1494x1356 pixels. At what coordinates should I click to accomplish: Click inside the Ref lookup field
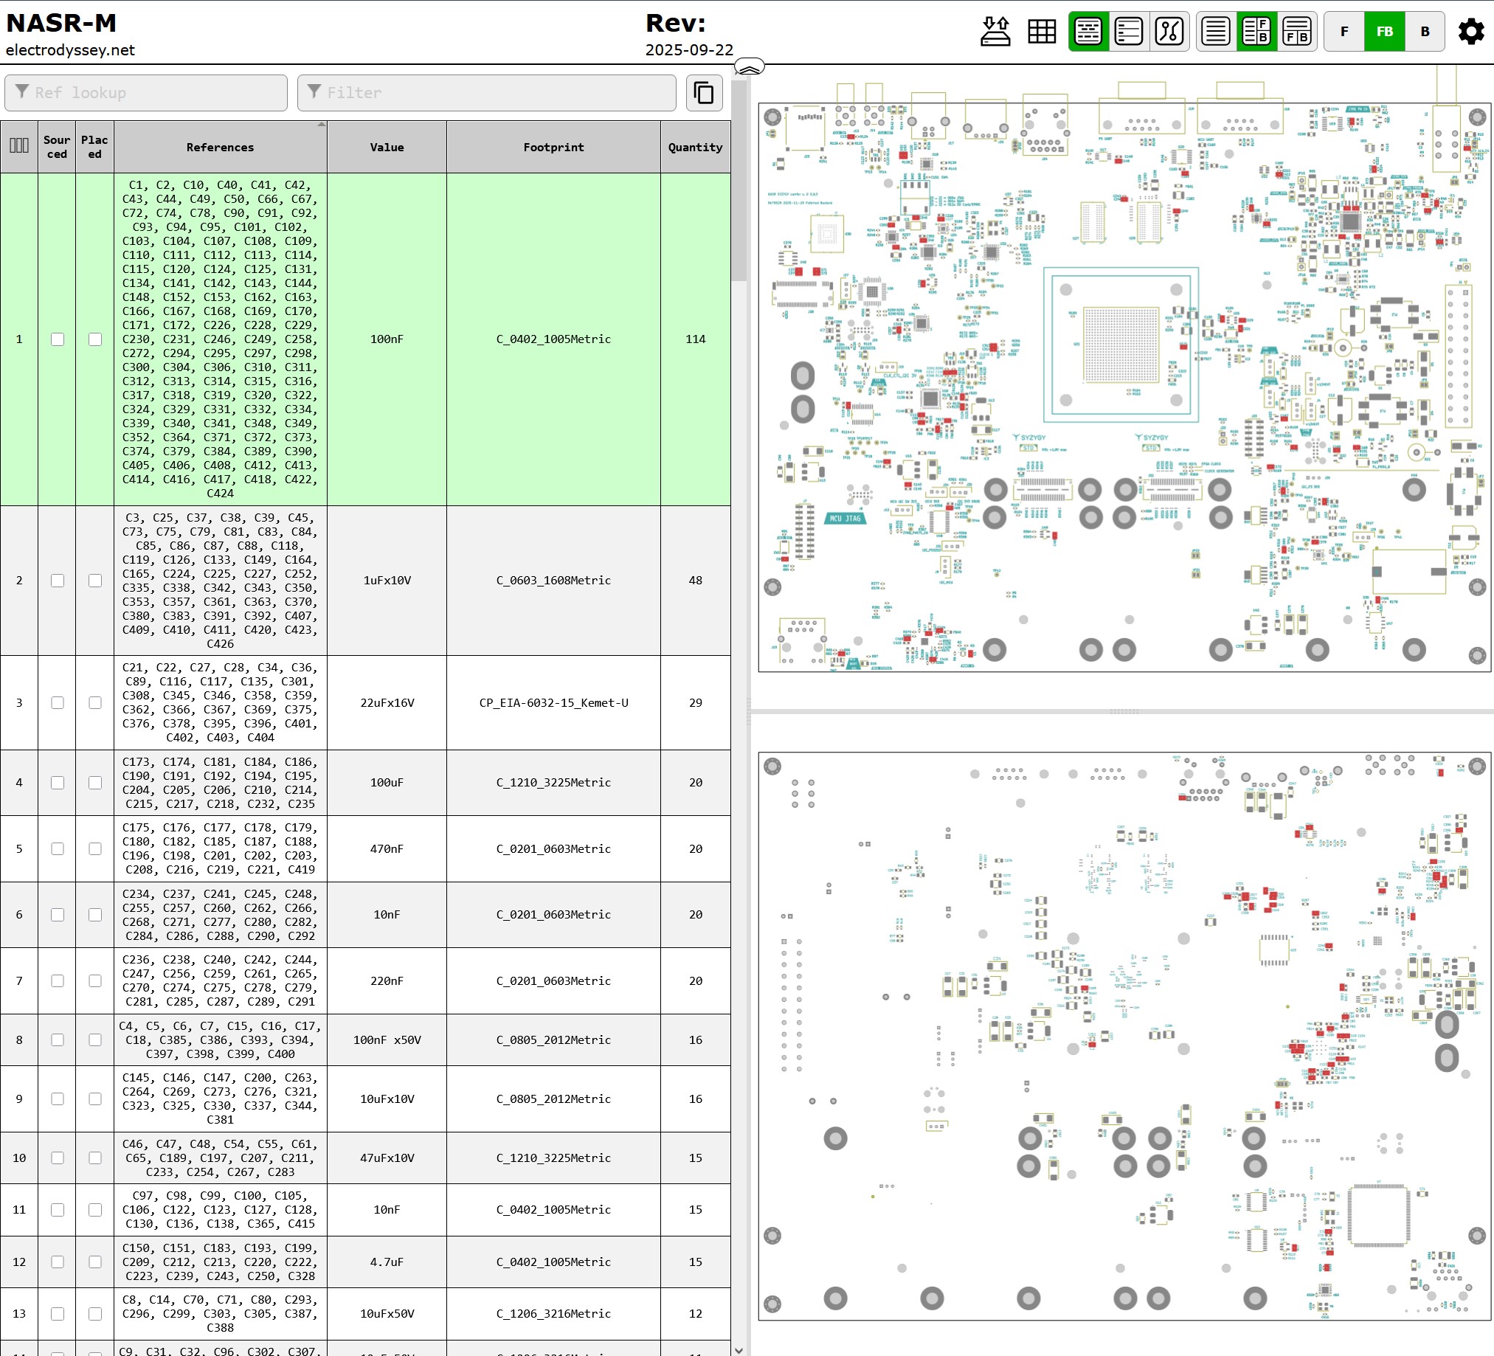pos(146,93)
